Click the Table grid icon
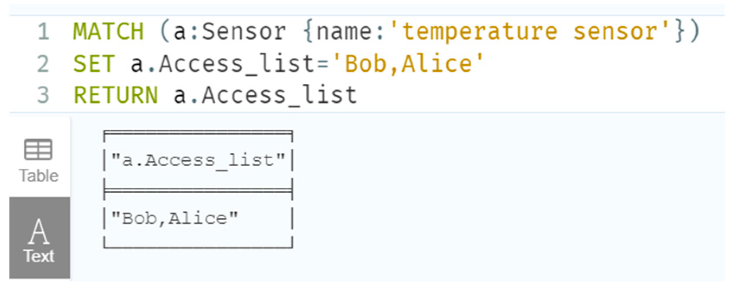 (38, 150)
